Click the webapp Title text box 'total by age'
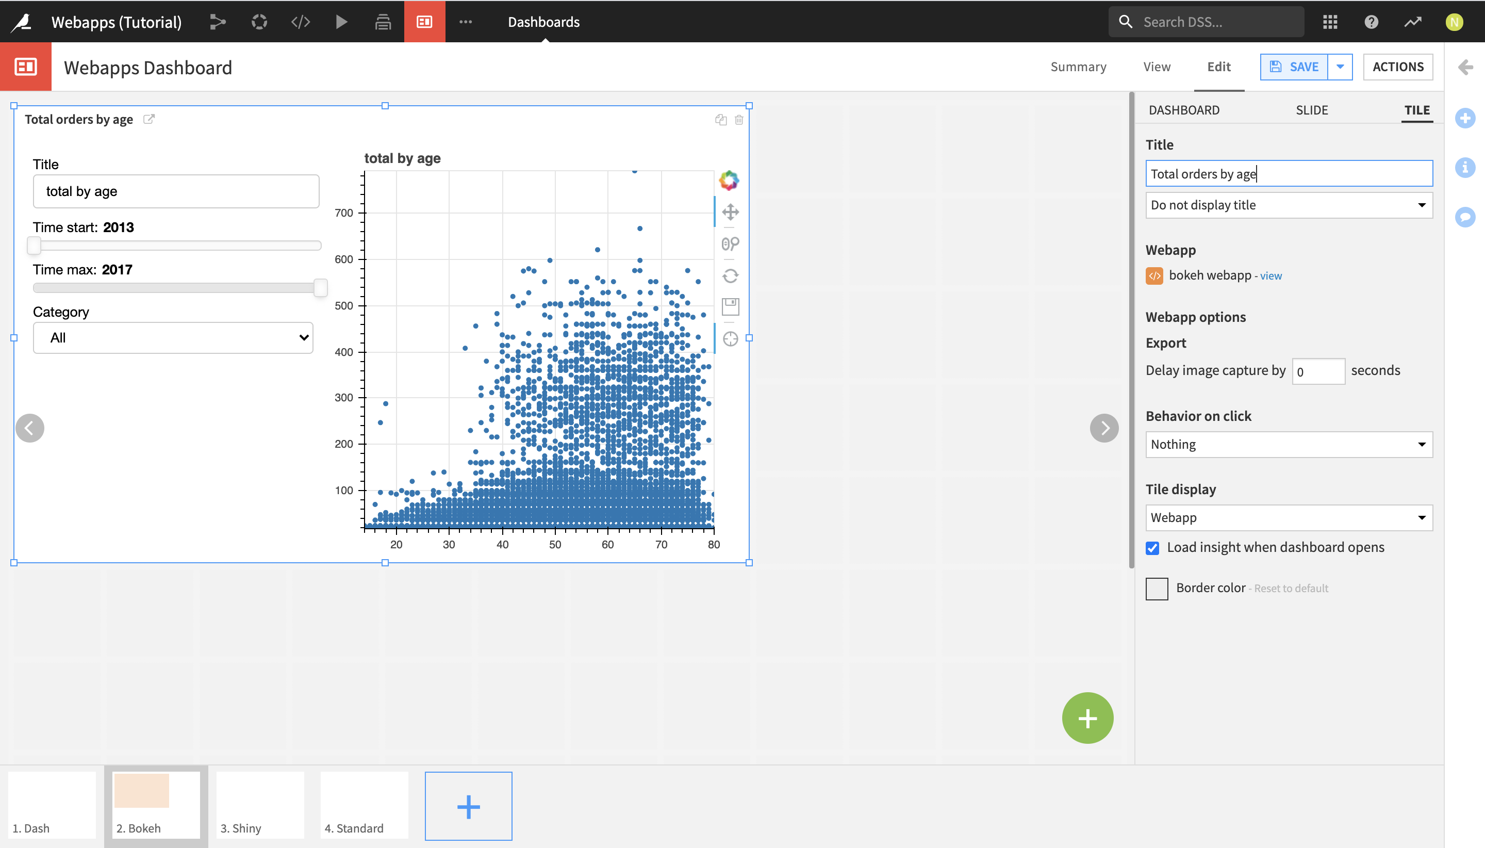This screenshot has height=848, width=1485. tap(176, 191)
